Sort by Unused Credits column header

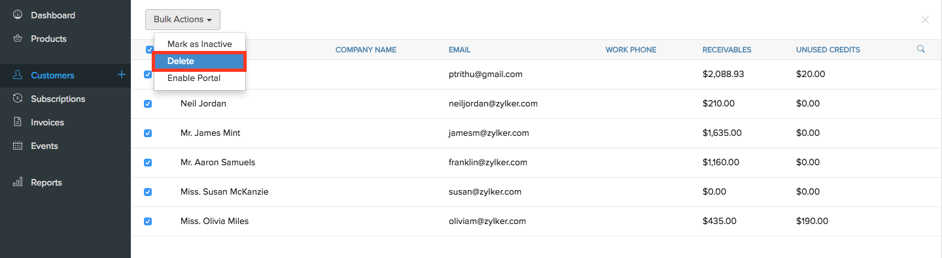click(828, 50)
